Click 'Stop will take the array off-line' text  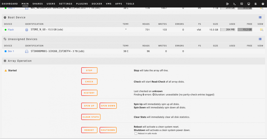pyautogui.click(x=151, y=70)
